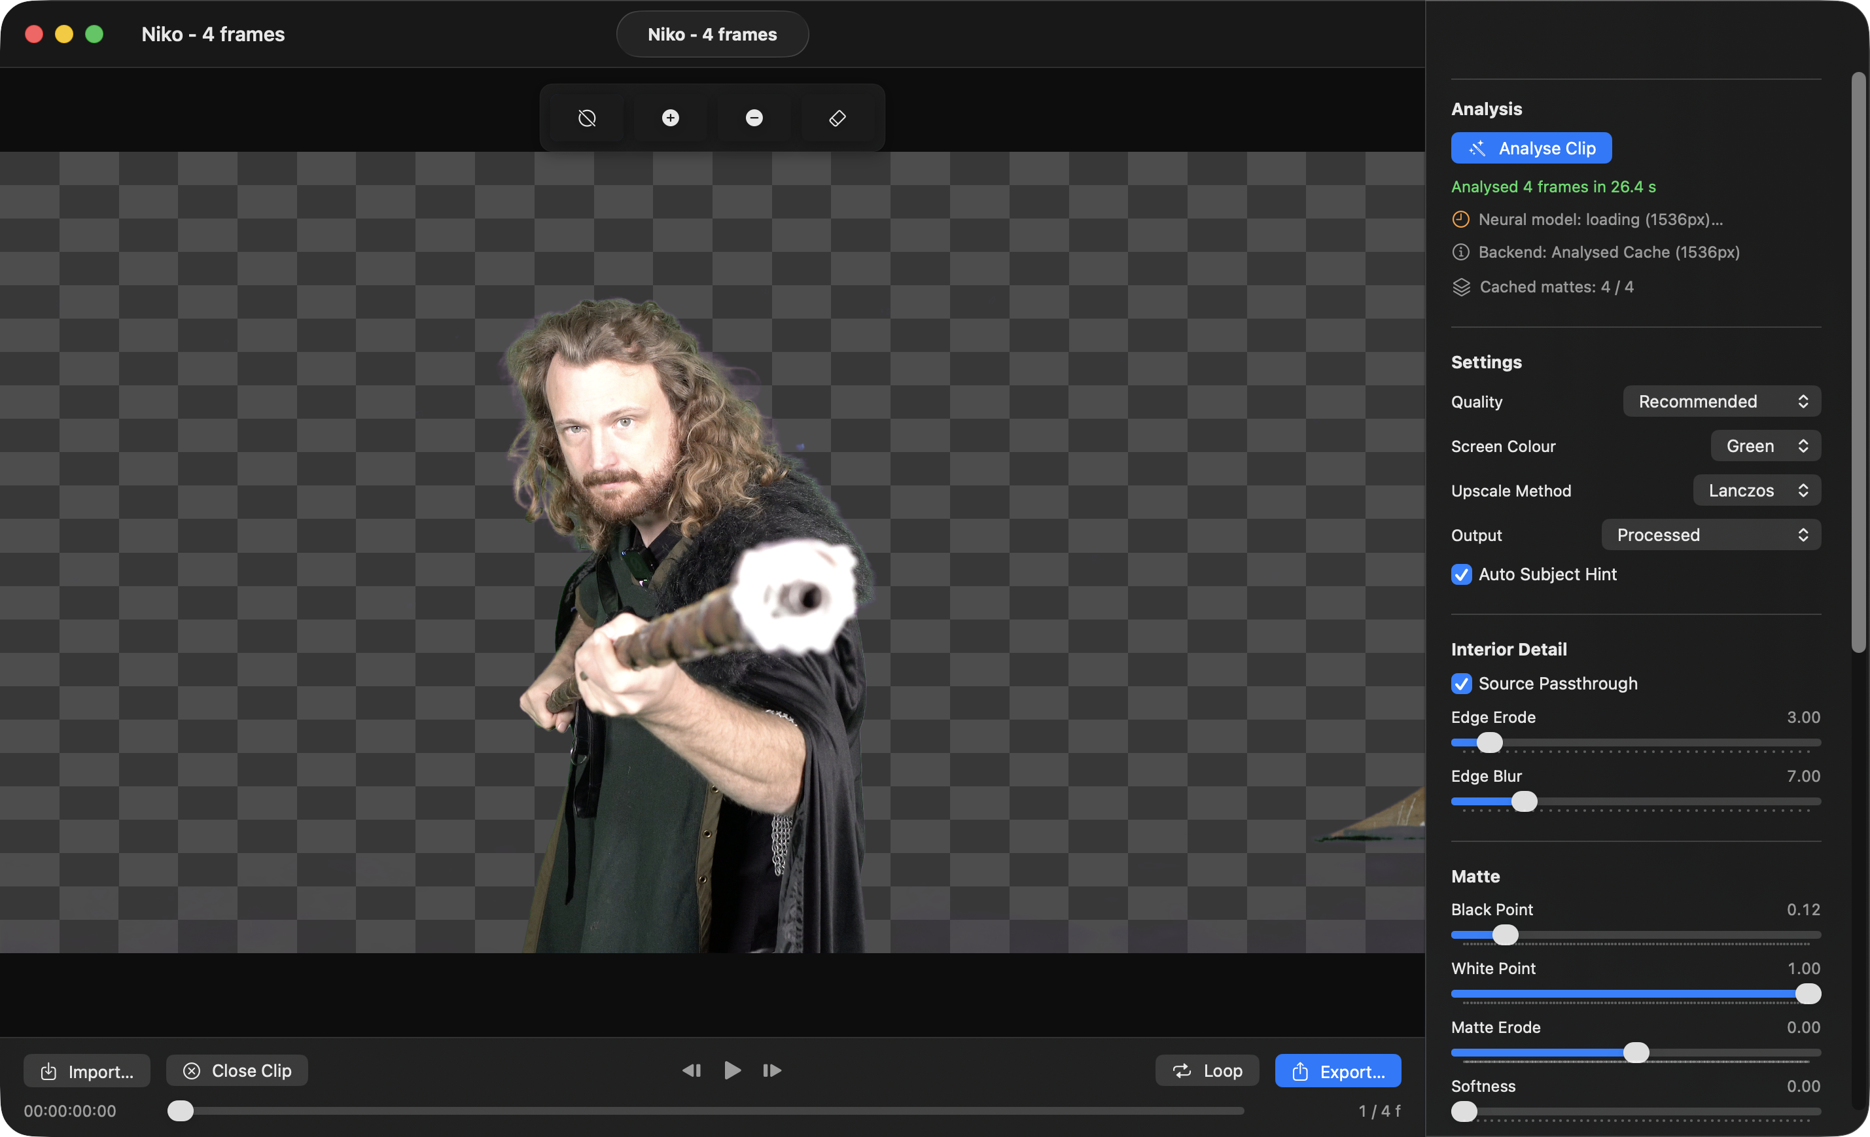Viewport: 1870px width, 1137px height.
Task: Step forward one frame
Action: [772, 1070]
